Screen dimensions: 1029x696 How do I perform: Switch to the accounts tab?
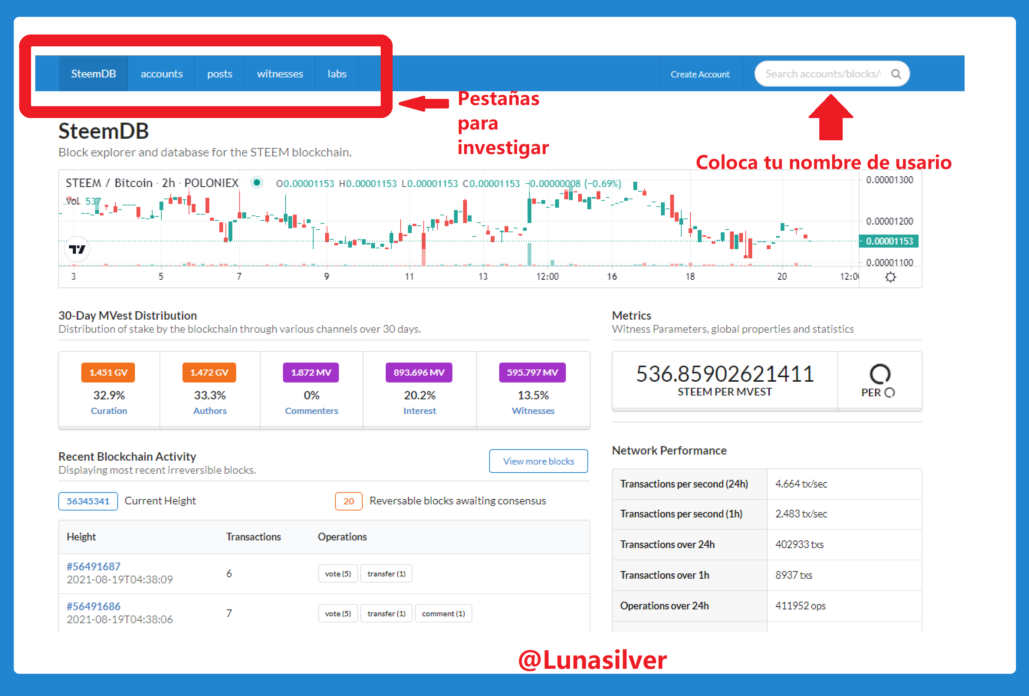(x=162, y=74)
